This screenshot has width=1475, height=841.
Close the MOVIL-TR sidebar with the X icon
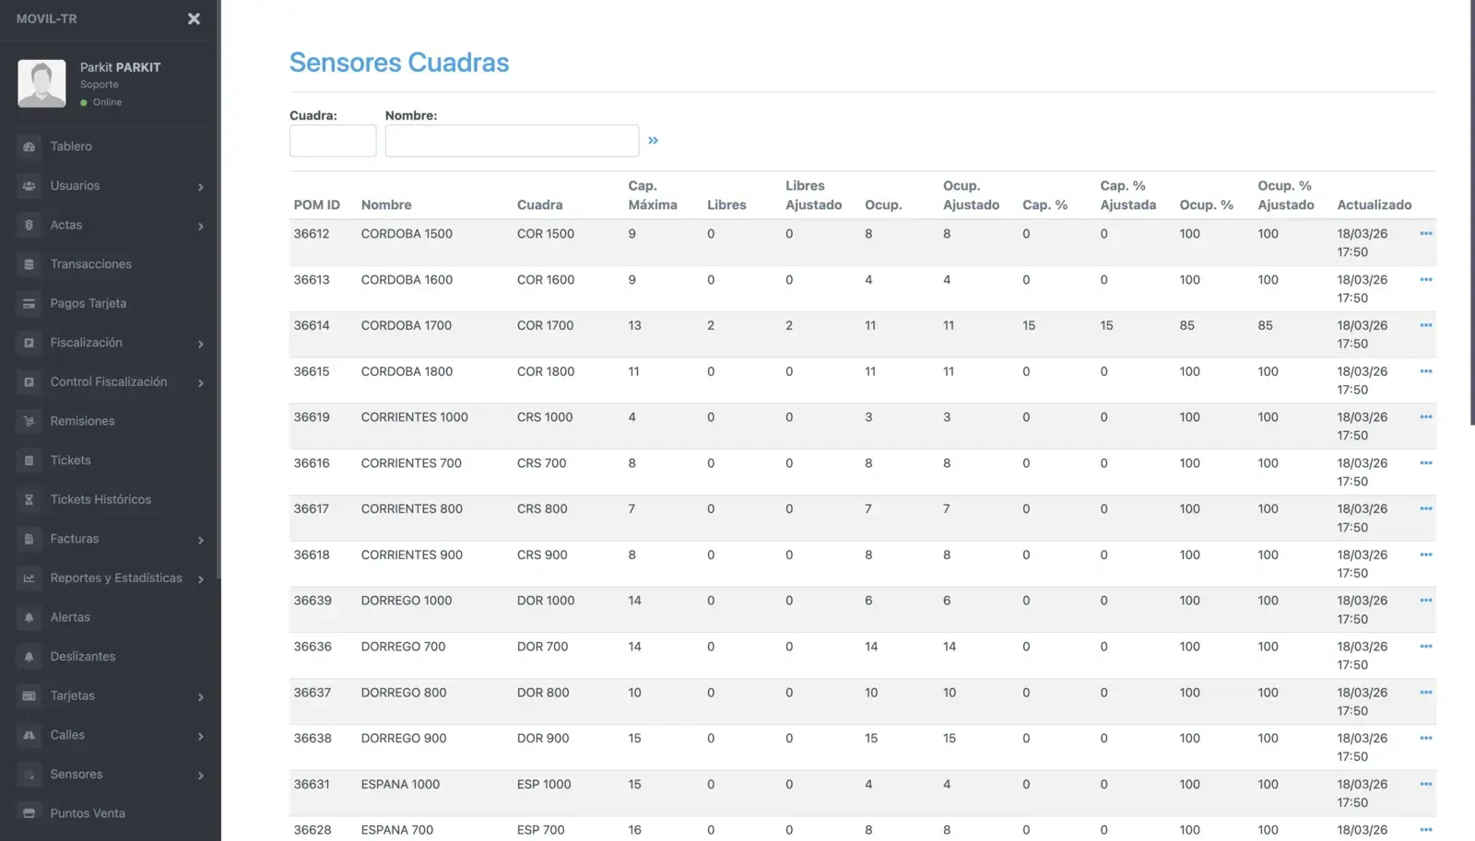pos(194,18)
